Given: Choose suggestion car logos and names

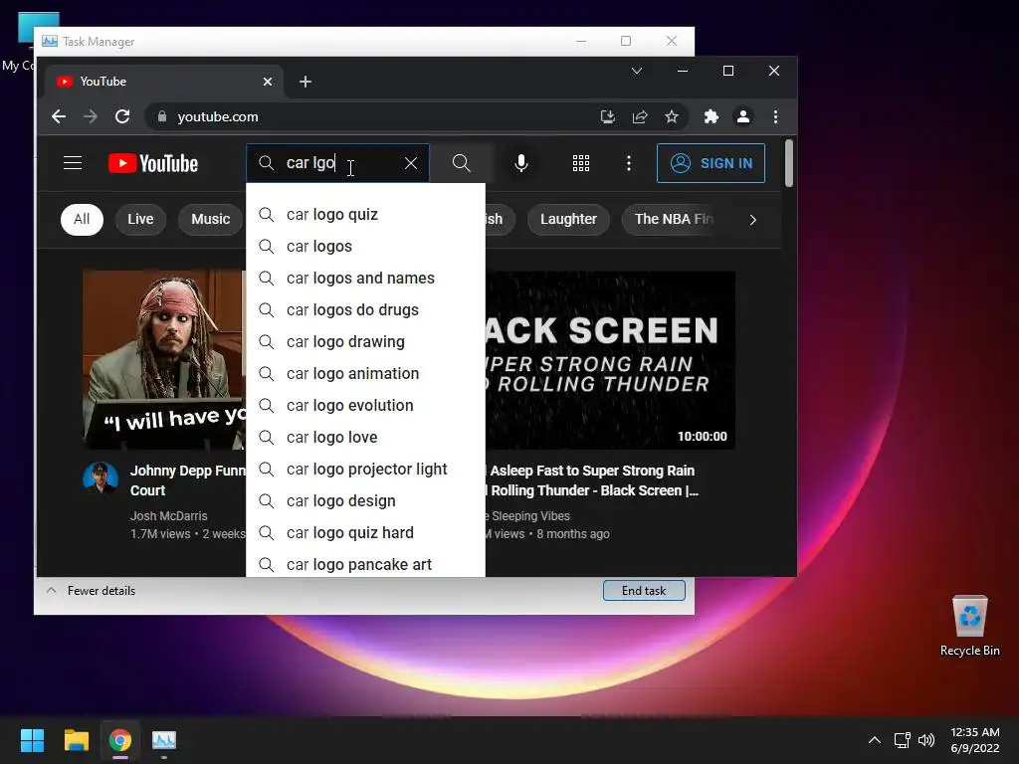Looking at the screenshot, I should tap(365, 279).
